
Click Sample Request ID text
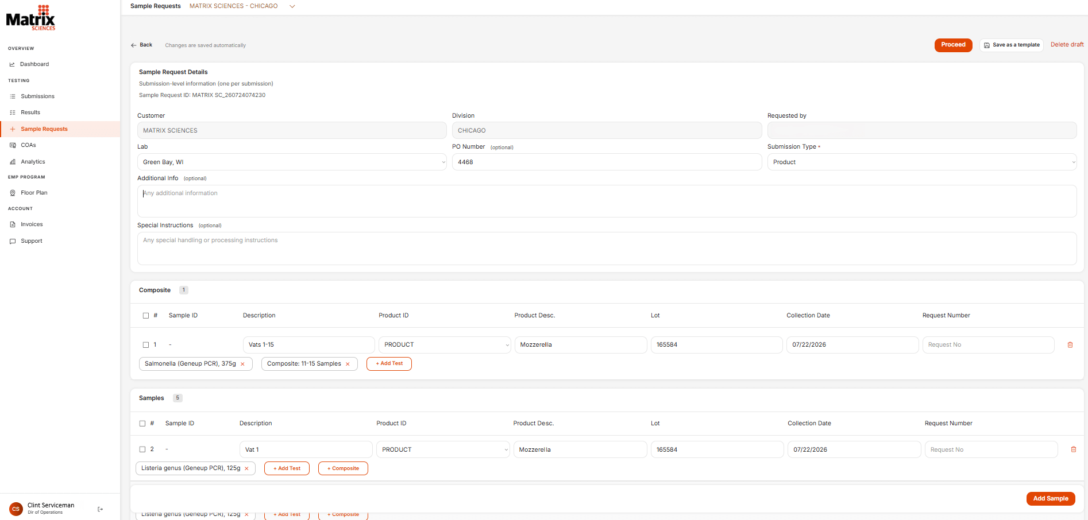[202, 95]
